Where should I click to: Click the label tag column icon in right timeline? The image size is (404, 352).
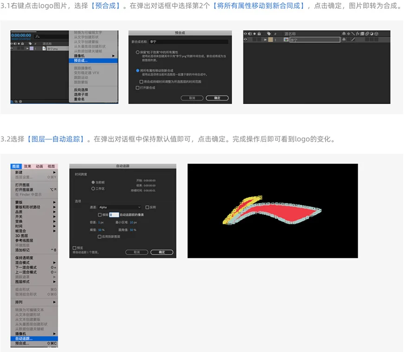pyautogui.click(x=269, y=34)
